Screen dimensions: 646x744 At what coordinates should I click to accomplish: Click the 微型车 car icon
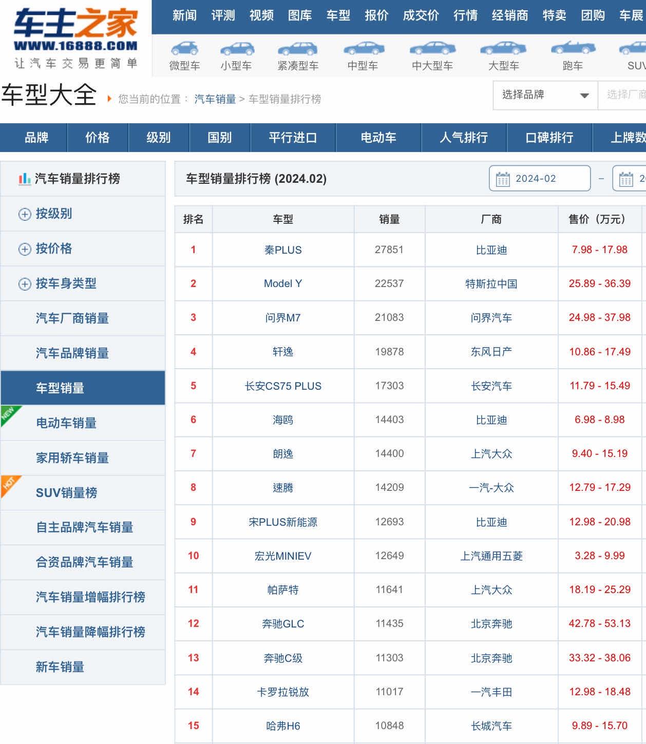click(184, 49)
